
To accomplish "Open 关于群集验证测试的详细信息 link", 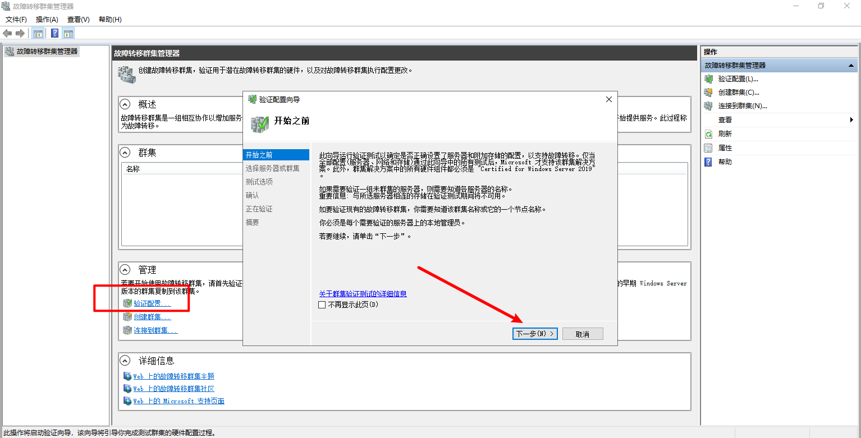I will pos(363,294).
